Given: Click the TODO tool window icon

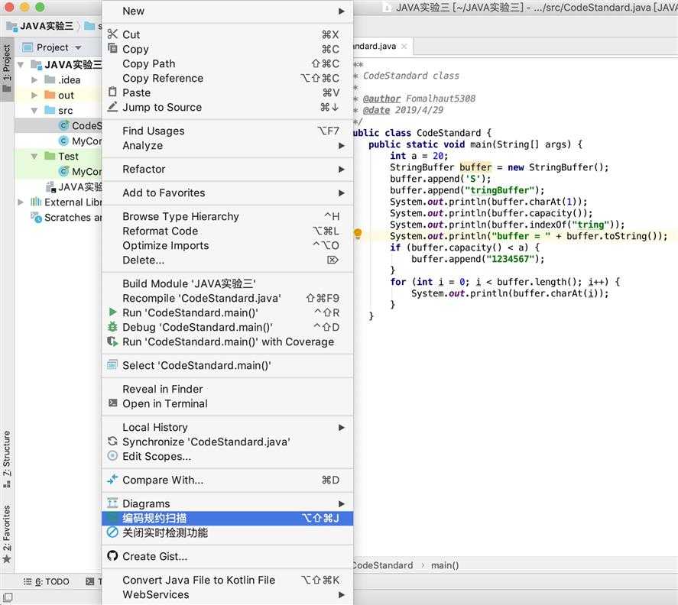Looking at the screenshot, I should click(28, 581).
